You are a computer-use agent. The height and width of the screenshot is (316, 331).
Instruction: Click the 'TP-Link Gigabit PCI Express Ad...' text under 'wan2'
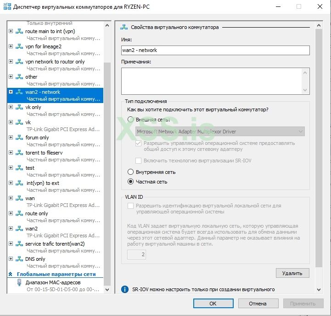tap(63, 236)
